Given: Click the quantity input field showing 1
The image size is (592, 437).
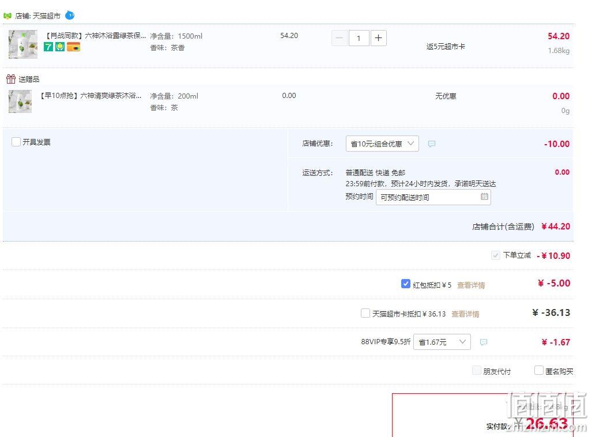Looking at the screenshot, I should point(359,38).
